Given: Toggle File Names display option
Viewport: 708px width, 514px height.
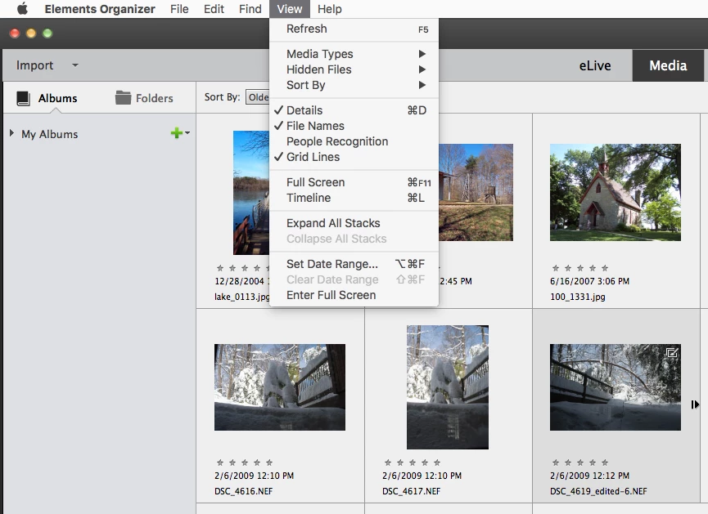Looking at the screenshot, I should pos(354,126).
